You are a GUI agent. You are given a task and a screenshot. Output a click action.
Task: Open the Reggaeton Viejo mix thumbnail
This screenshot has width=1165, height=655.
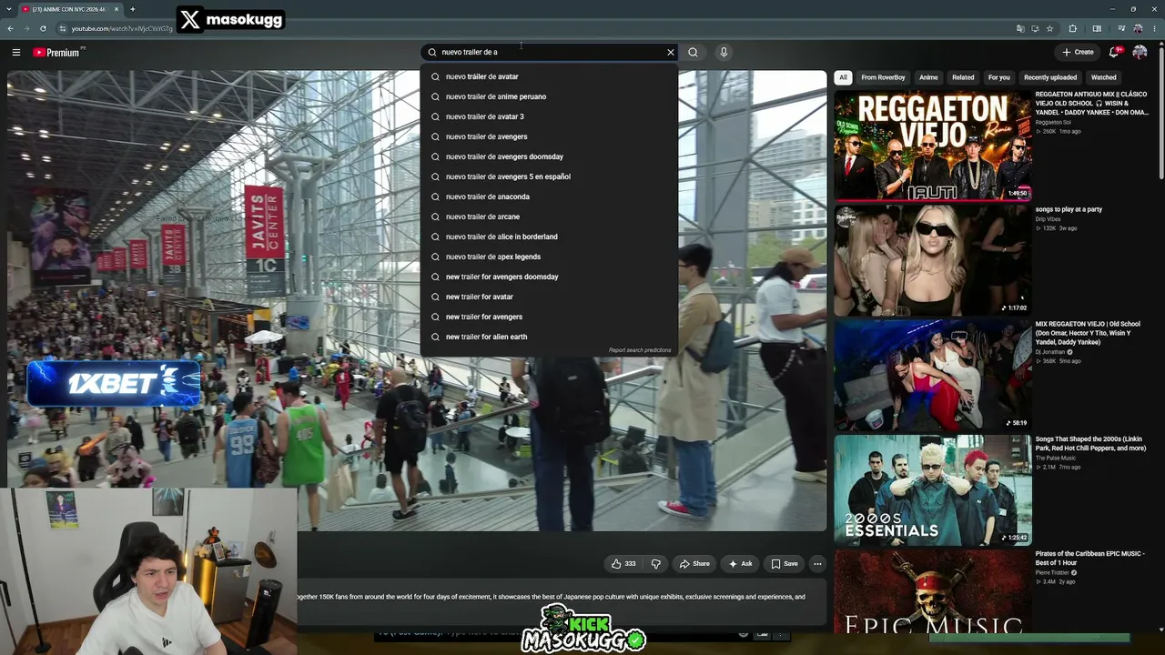click(x=933, y=146)
